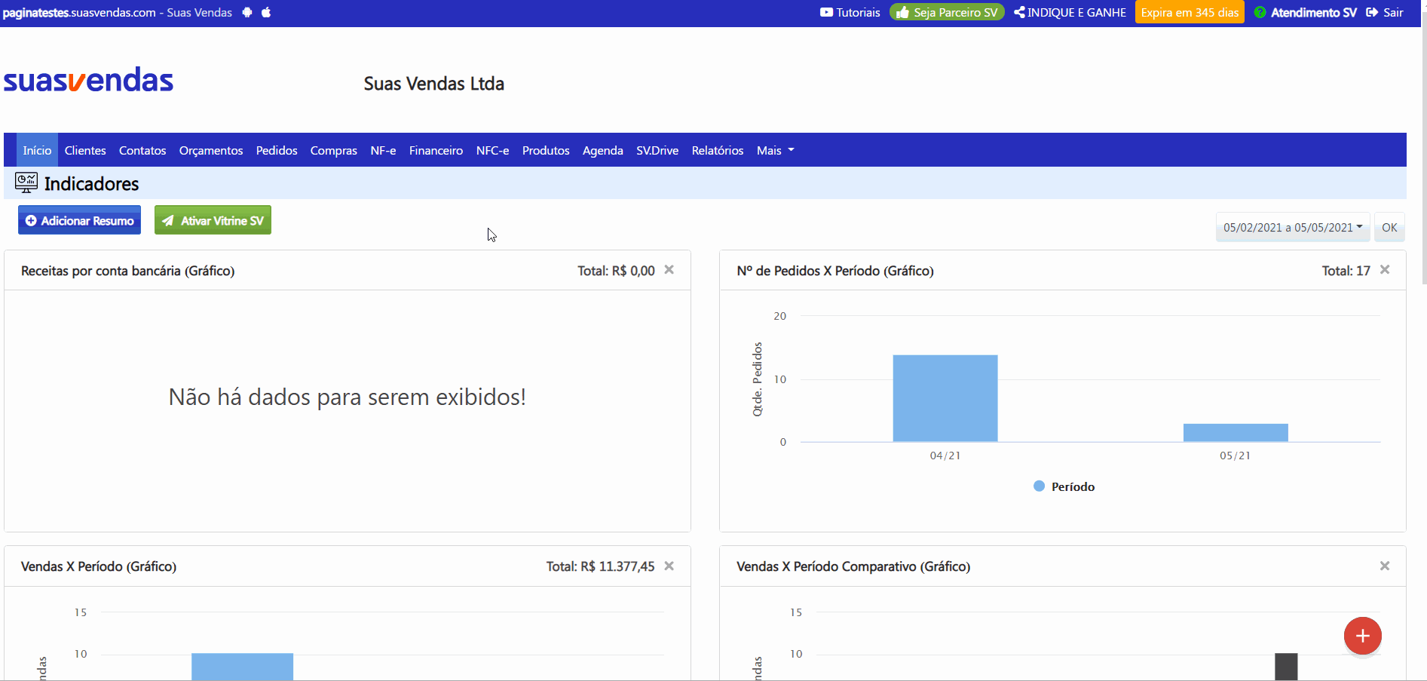Close the Nº de Pedidos X Período card
The width and height of the screenshot is (1427, 681).
1385,270
